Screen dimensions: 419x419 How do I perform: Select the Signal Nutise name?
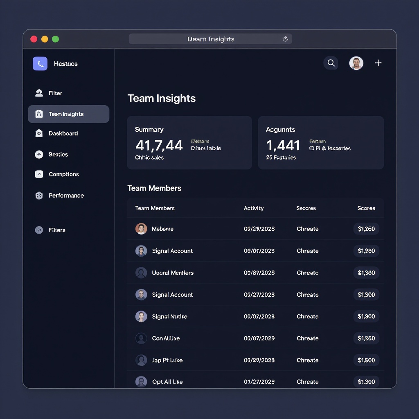170,317
